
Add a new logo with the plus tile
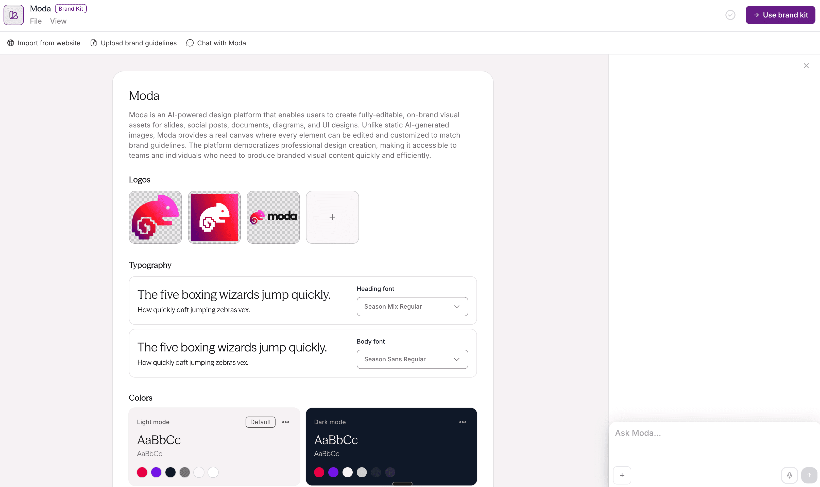(x=332, y=217)
